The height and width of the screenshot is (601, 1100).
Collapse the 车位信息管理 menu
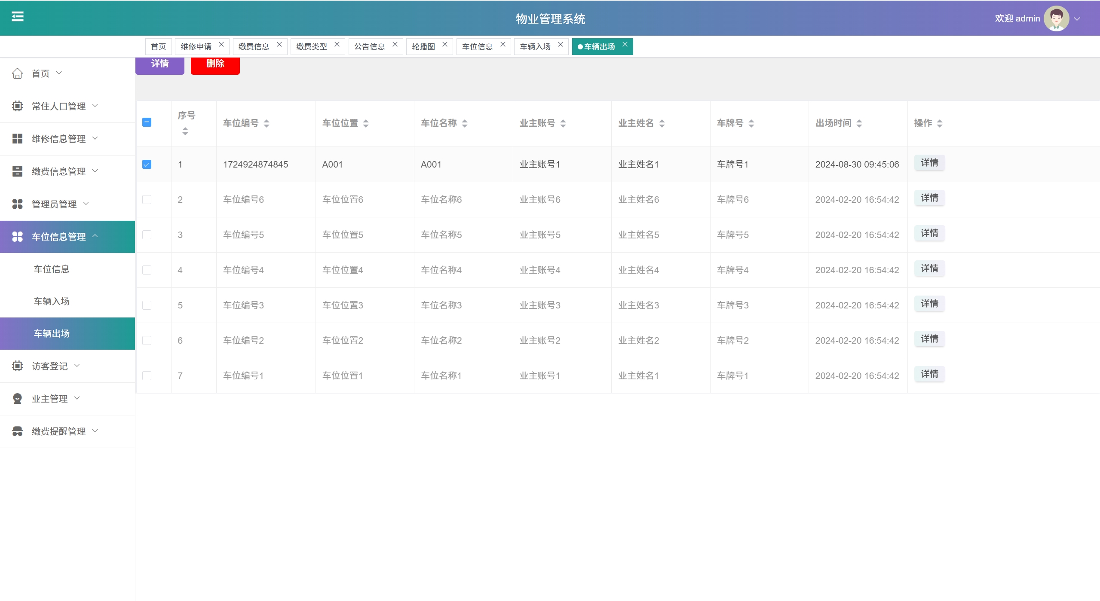point(59,237)
